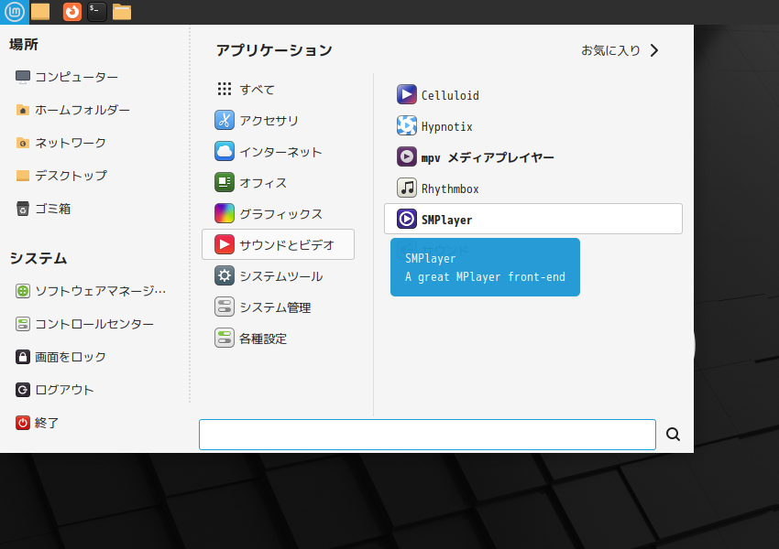Click the red power-off icon
Screen dimensions: 779x549
pos(22,423)
